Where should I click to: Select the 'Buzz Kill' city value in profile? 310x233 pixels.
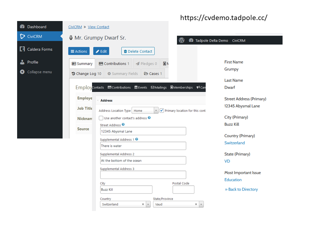coord(232,124)
